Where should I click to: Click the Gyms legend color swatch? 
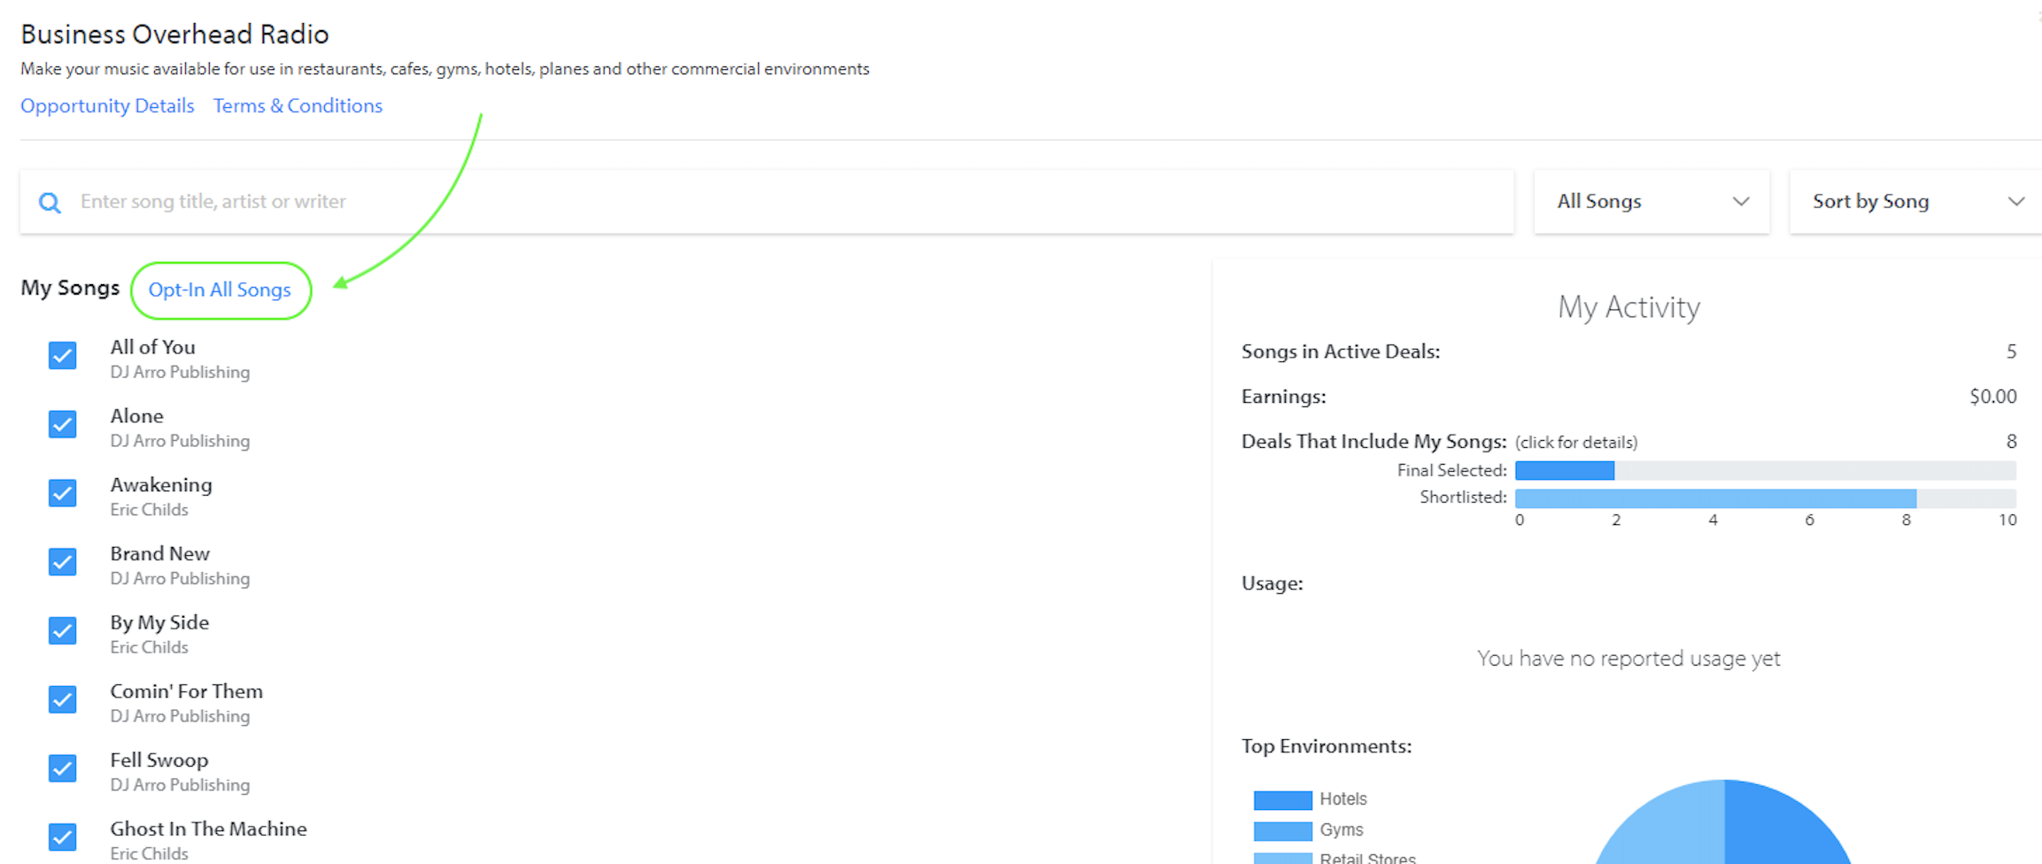pos(1282,831)
